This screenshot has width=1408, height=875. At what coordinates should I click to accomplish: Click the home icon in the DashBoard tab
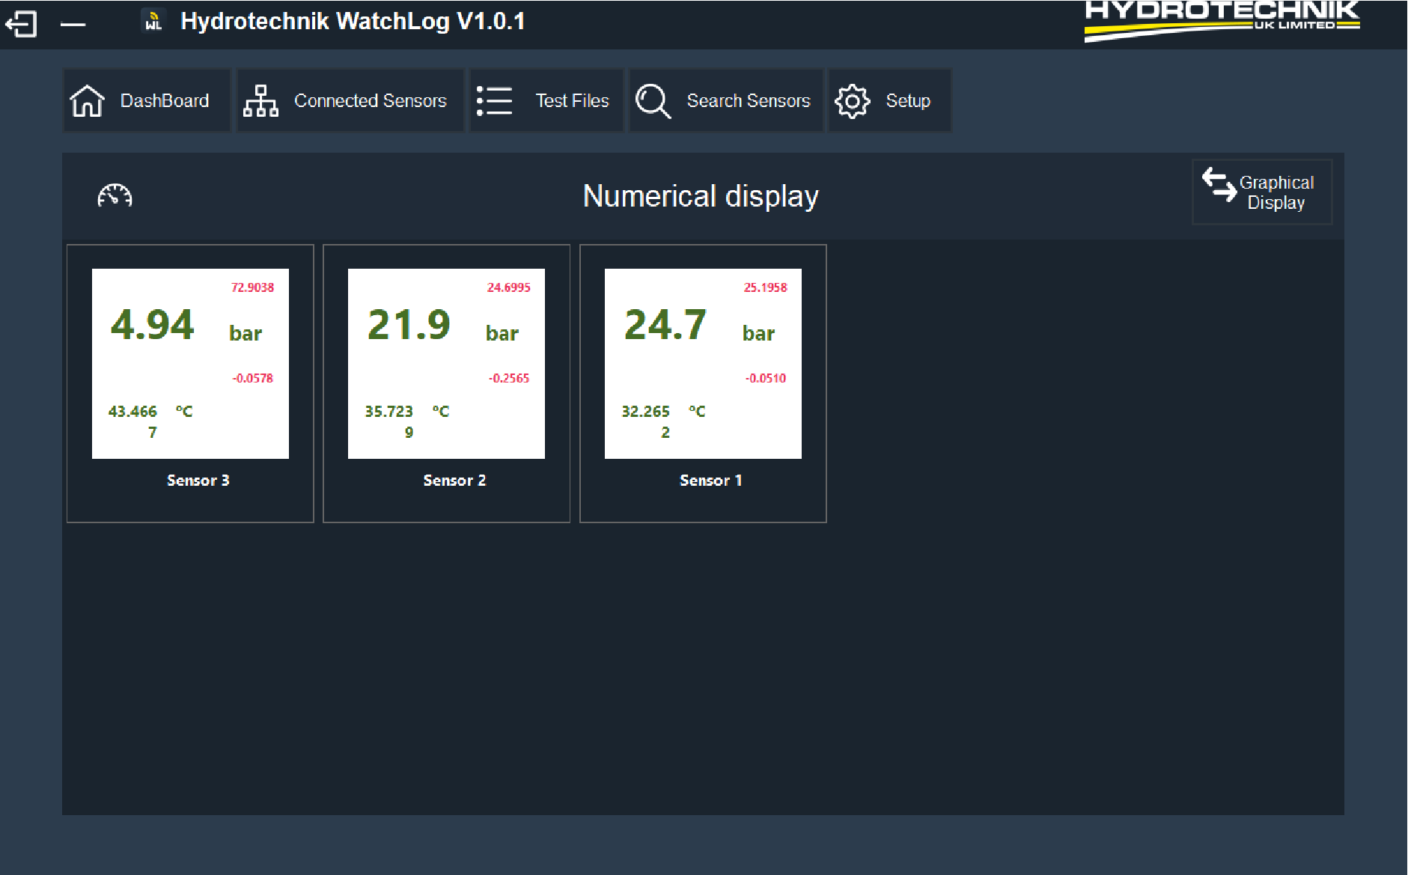(87, 100)
